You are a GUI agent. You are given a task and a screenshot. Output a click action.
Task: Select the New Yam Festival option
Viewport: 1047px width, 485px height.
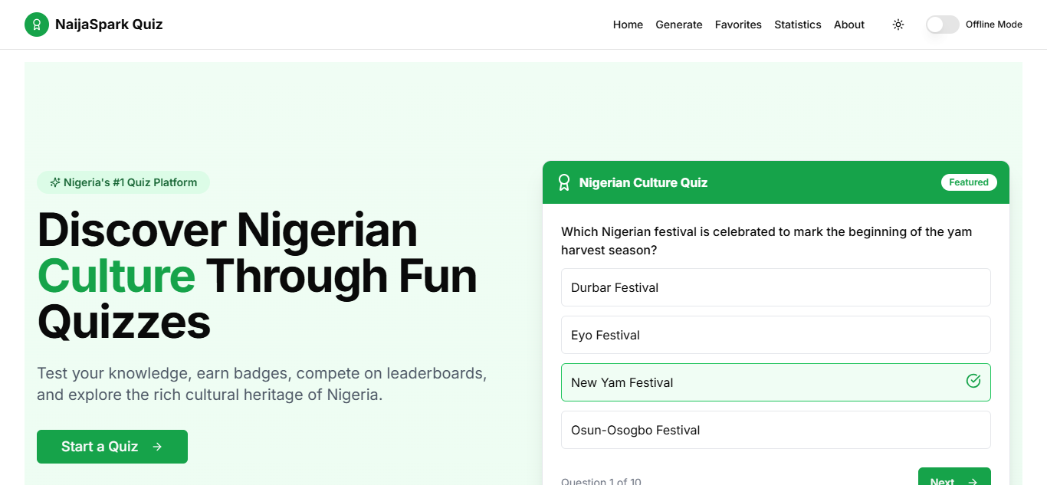click(x=776, y=382)
